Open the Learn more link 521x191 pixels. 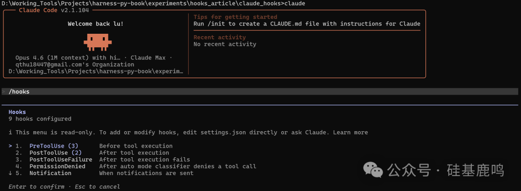[x=350, y=133]
